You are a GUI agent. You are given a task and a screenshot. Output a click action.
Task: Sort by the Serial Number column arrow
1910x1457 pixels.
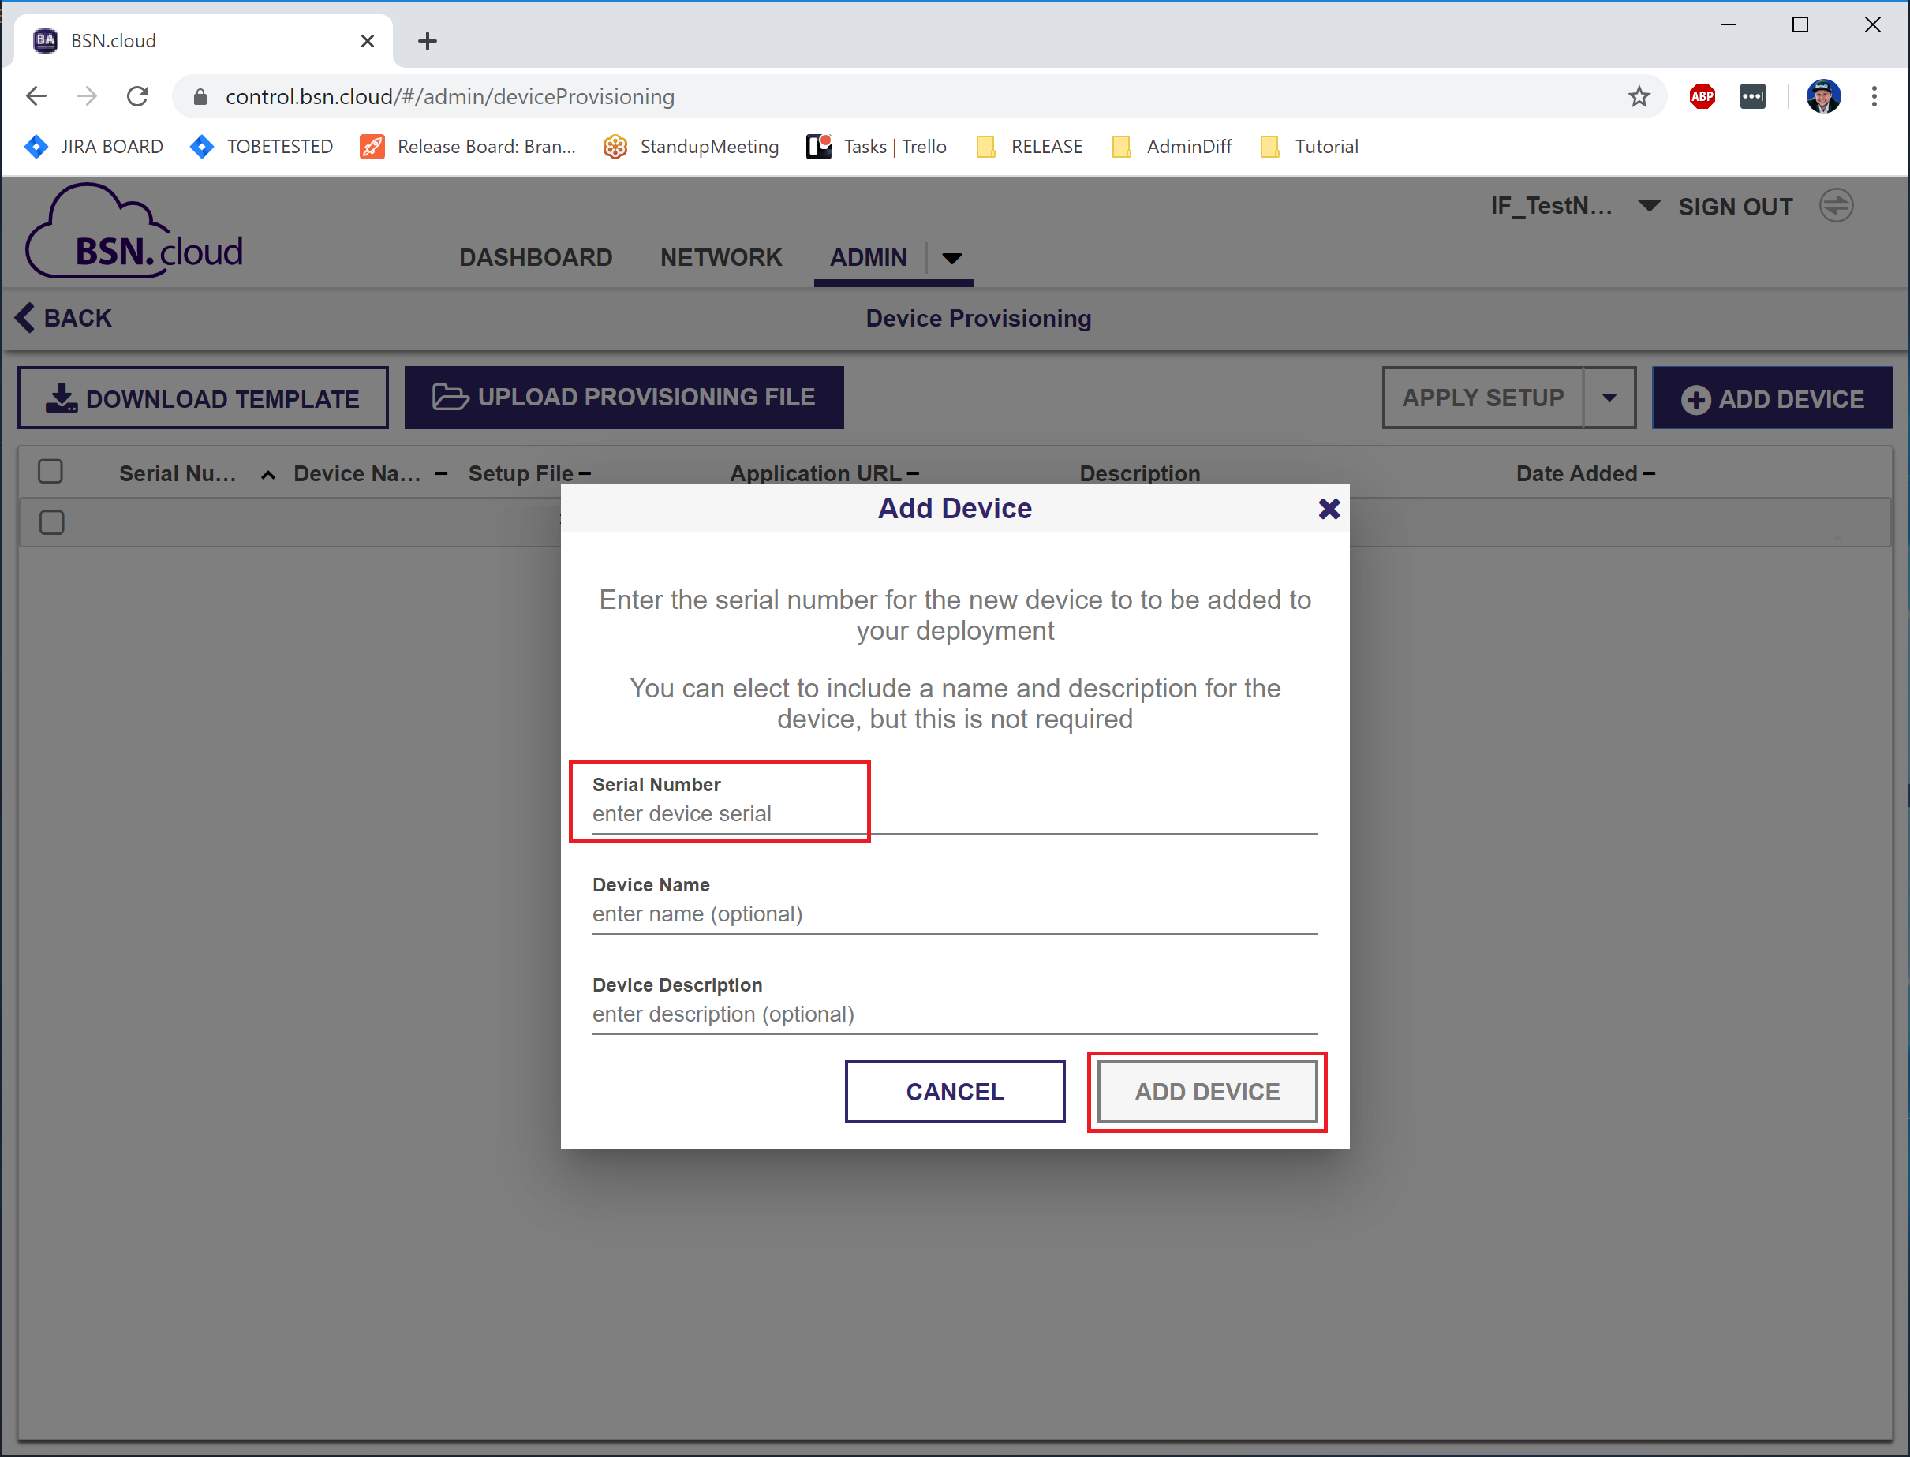[268, 474]
